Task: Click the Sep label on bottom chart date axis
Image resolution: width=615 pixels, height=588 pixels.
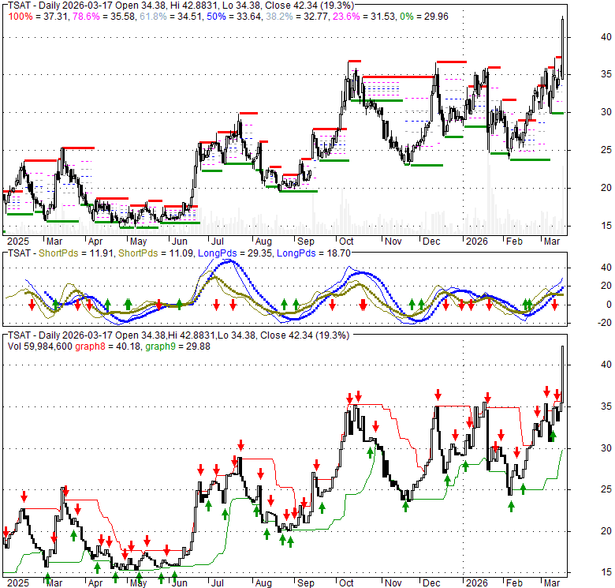Action: [306, 583]
